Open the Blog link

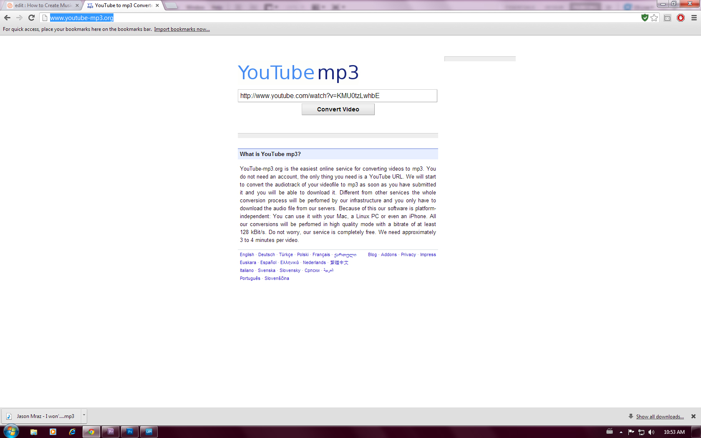point(372,254)
